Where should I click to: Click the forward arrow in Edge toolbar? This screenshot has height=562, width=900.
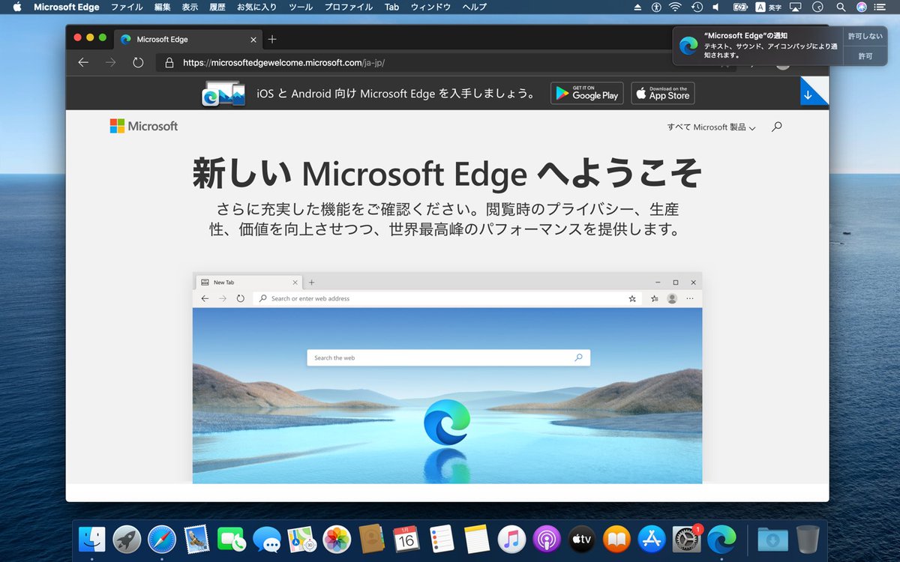pos(111,62)
